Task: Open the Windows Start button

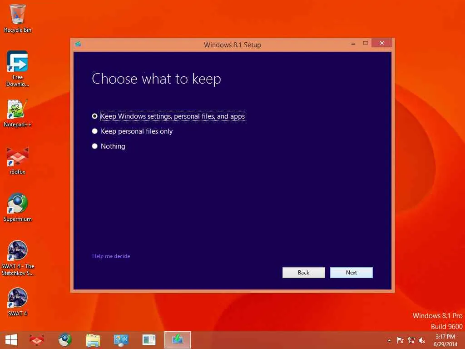Action: [11, 340]
